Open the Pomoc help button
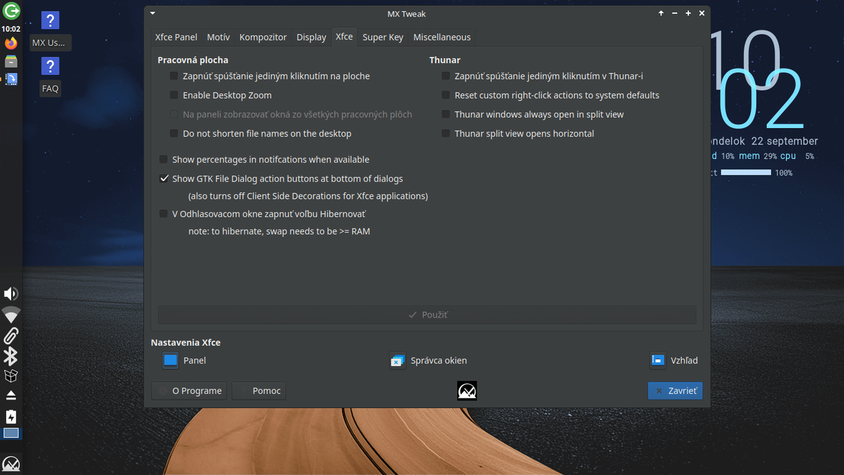844x475 pixels. click(258, 391)
